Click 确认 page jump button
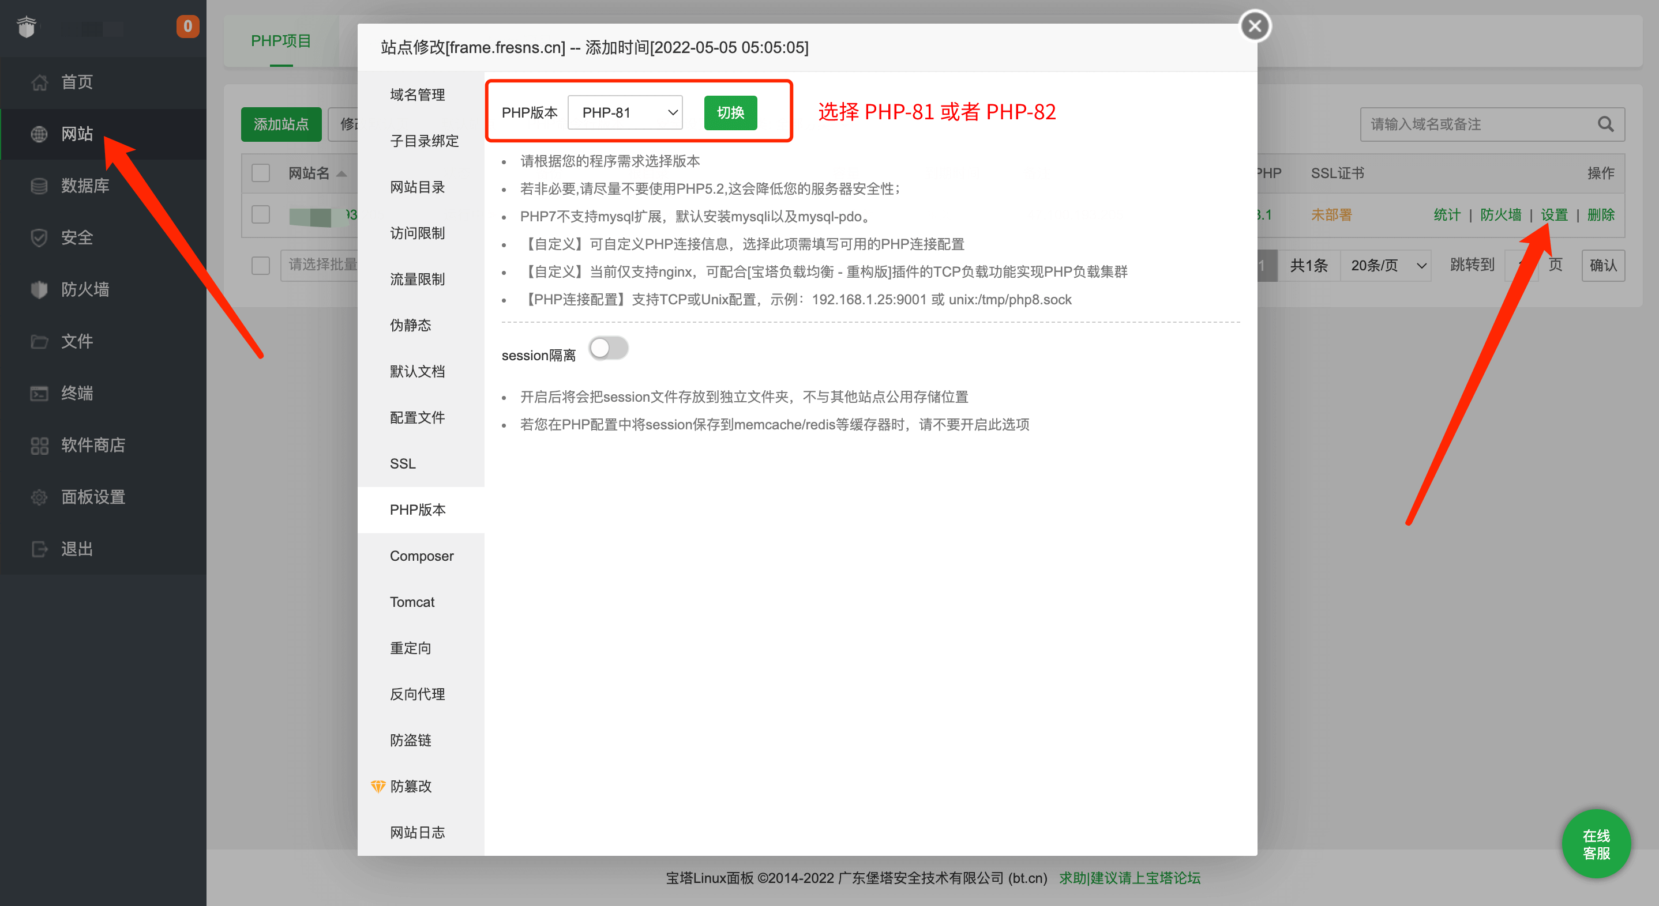The image size is (1659, 906). pyautogui.click(x=1603, y=265)
